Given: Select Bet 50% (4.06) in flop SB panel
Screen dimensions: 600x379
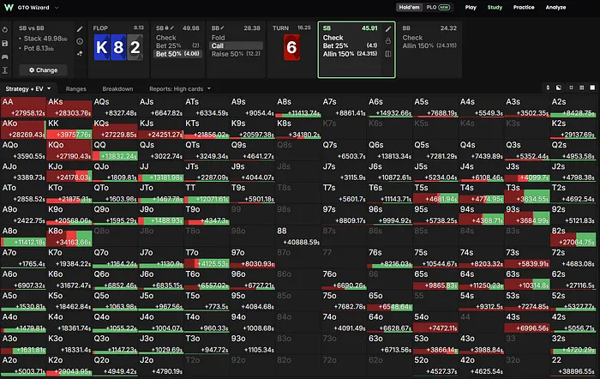Looking at the screenshot, I should pyautogui.click(x=177, y=54).
